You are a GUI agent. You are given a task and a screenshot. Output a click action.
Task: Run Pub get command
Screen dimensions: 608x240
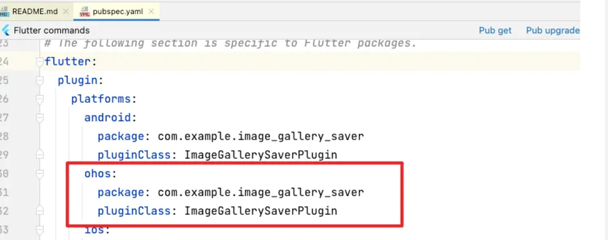495,30
